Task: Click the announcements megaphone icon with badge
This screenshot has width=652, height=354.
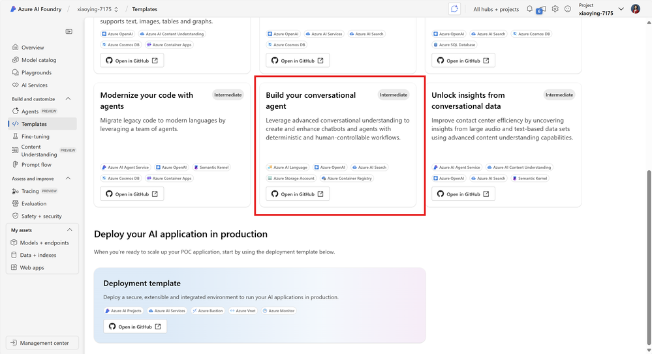Action: [542, 9]
